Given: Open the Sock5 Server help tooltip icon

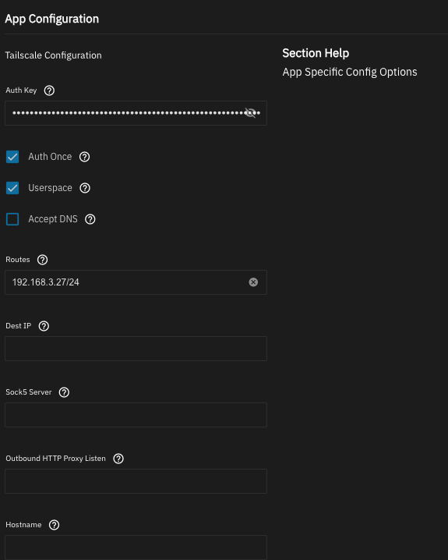Looking at the screenshot, I should [64, 392].
